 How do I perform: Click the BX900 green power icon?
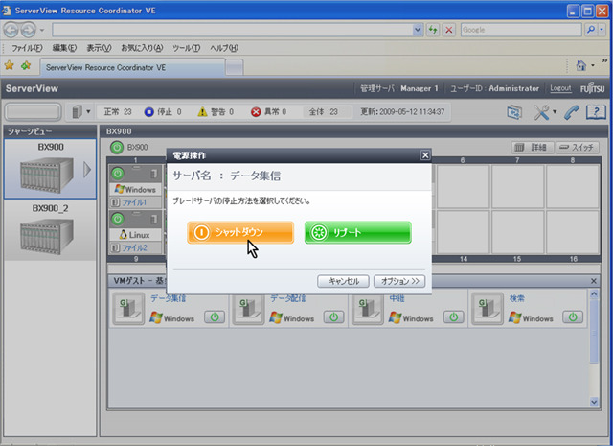pyautogui.click(x=117, y=148)
